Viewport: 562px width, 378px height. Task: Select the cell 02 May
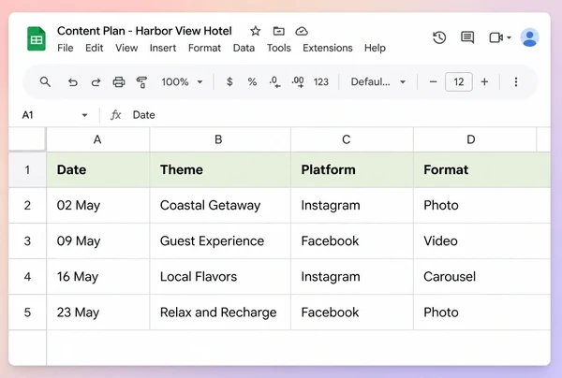[x=97, y=206]
